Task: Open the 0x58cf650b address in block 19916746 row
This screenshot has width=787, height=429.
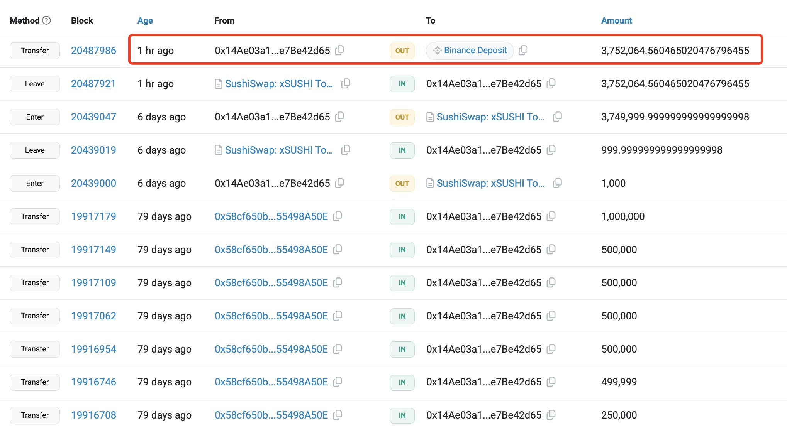Action: tap(271, 382)
